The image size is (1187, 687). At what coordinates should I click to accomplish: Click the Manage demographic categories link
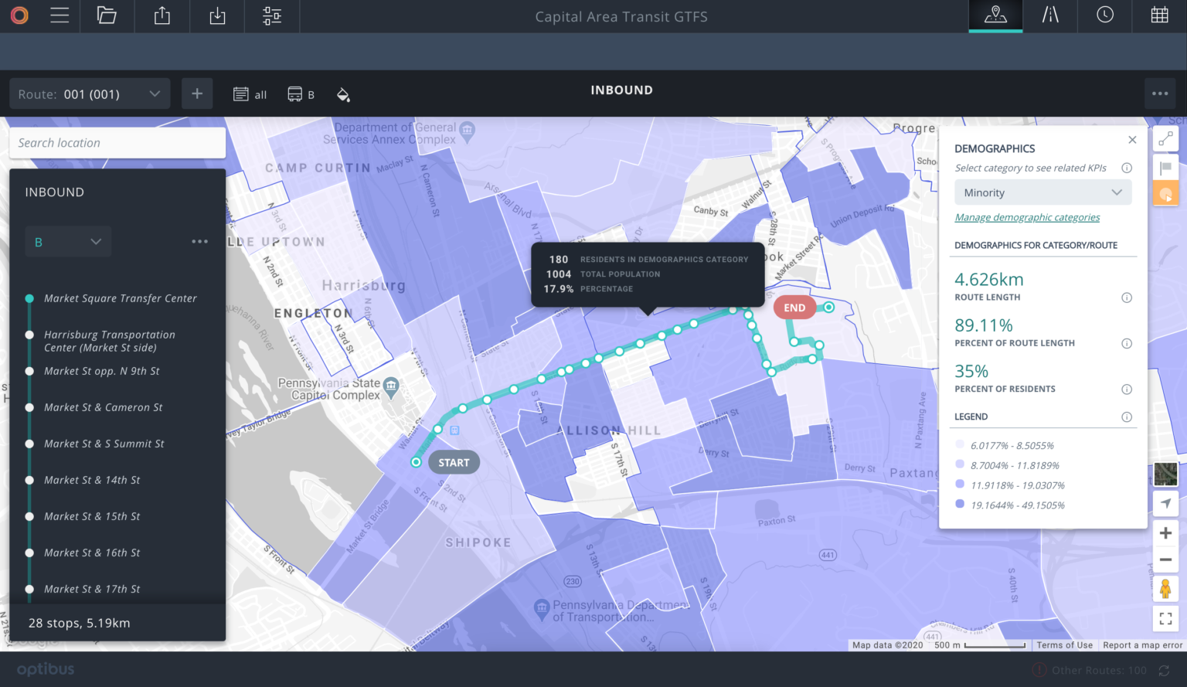tap(1027, 217)
